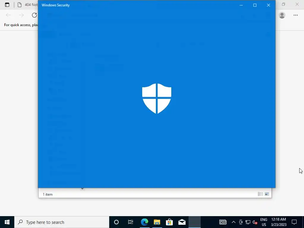
Task: Minimize the Windows Security window
Action: click(x=241, y=5)
